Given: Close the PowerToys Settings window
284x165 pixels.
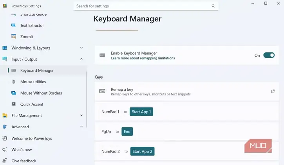Looking at the screenshot, I should tap(279, 3).
